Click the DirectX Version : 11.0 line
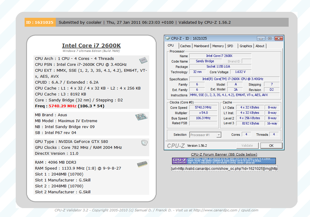This screenshot has width=310, height=217. [57, 153]
